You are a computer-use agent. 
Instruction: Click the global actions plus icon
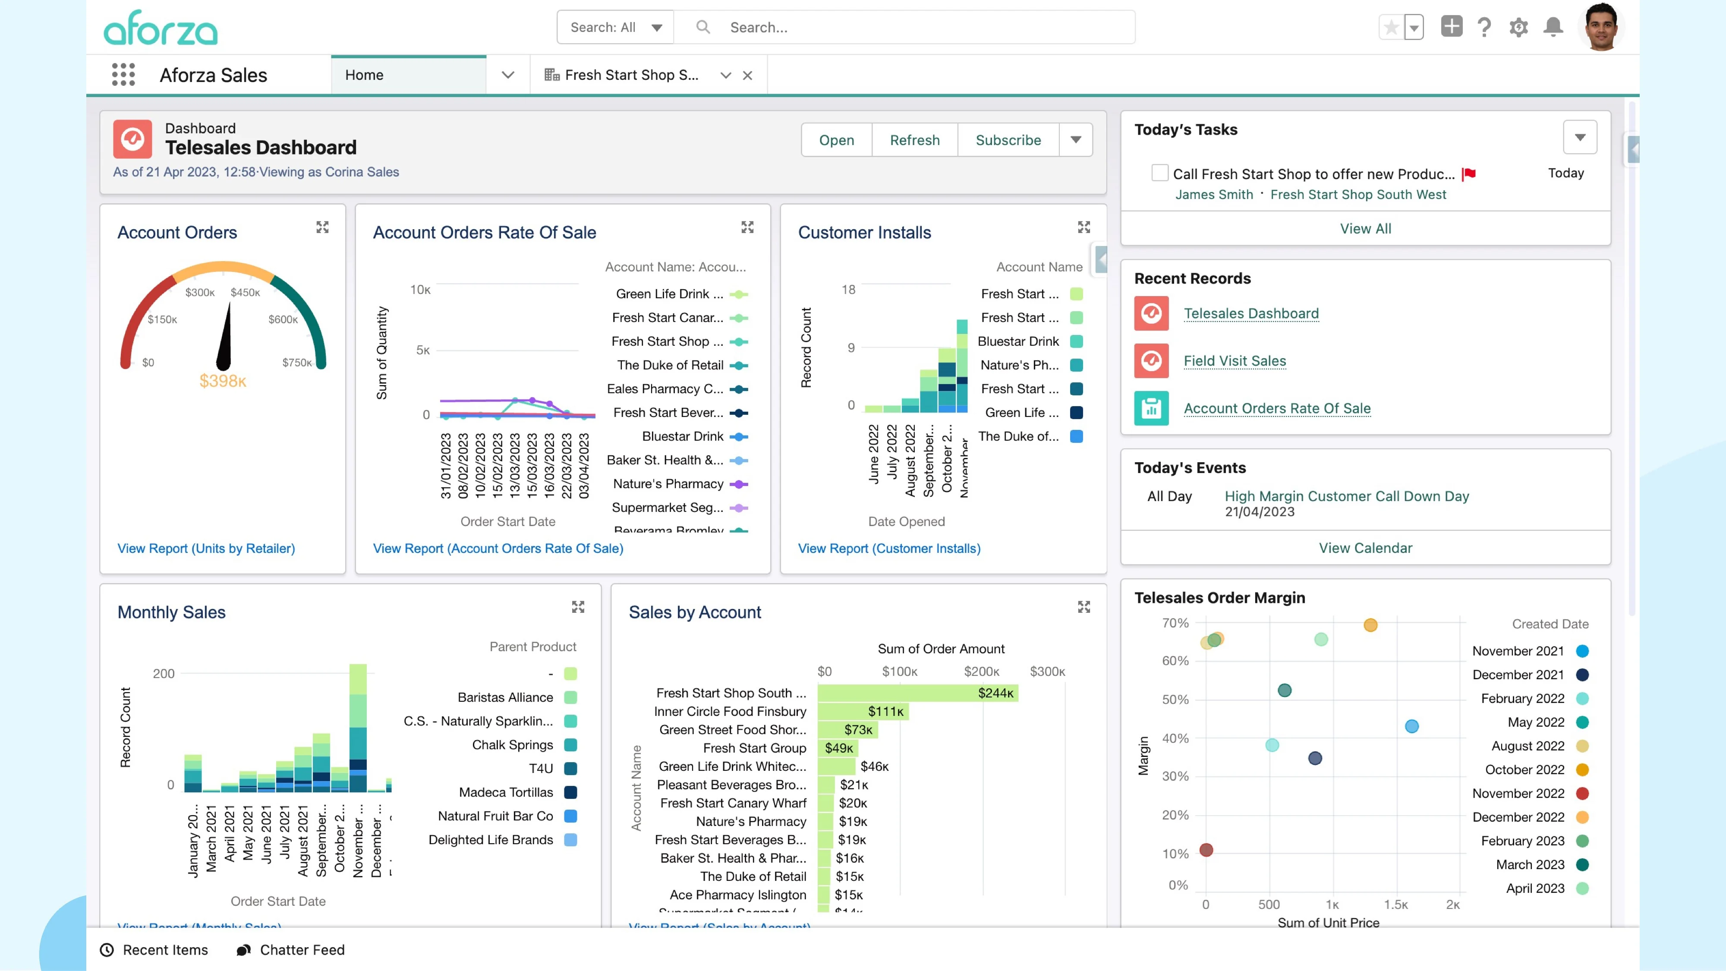1451,27
